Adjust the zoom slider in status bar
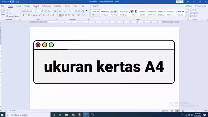The image size is (208, 117). [195, 111]
